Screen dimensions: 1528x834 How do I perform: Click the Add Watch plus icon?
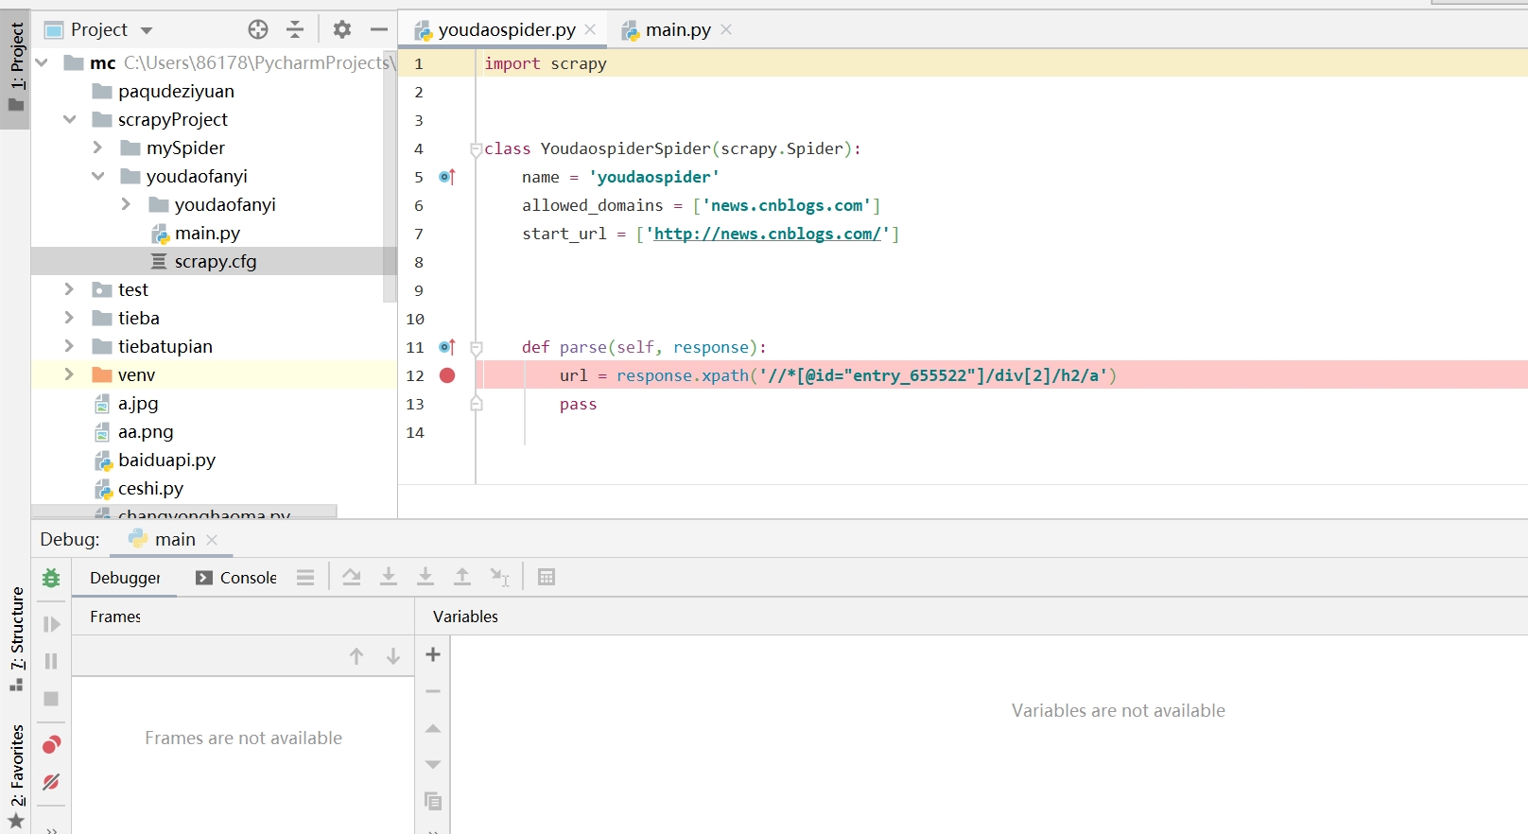pos(433,654)
